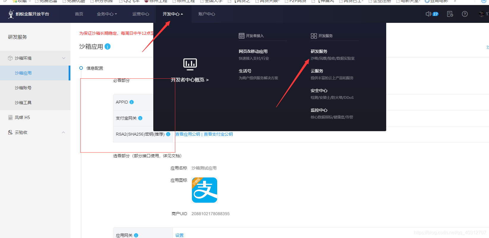The image size is (489, 238).
Task: Click the 开发者接入 code icon
Action: (242, 36)
